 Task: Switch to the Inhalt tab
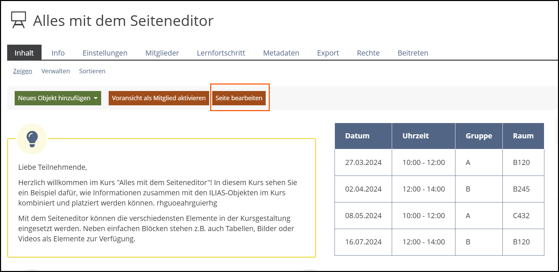pyautogui.click(x=24, y=53)
